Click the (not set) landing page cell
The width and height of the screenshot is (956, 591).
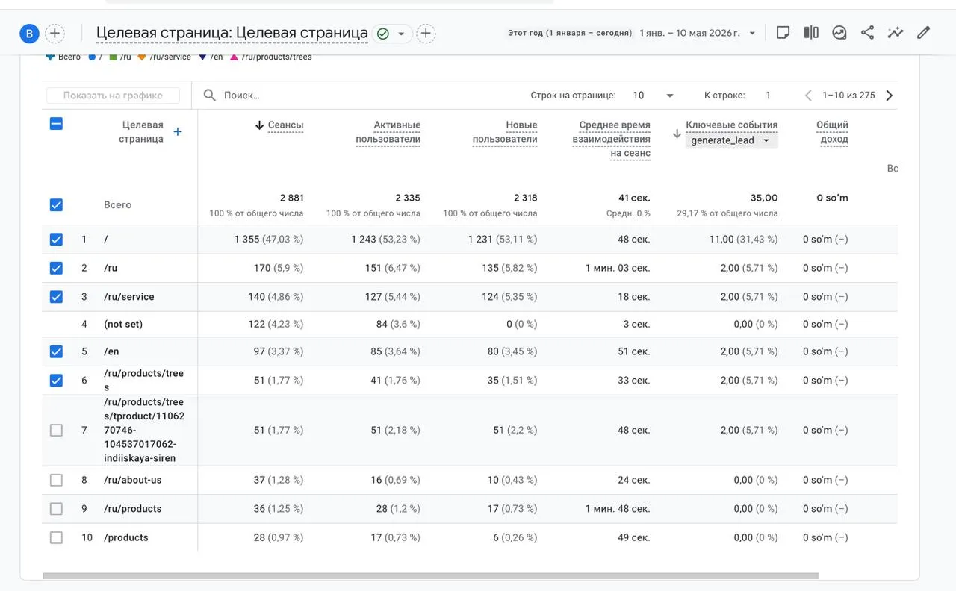click(123, 324)
